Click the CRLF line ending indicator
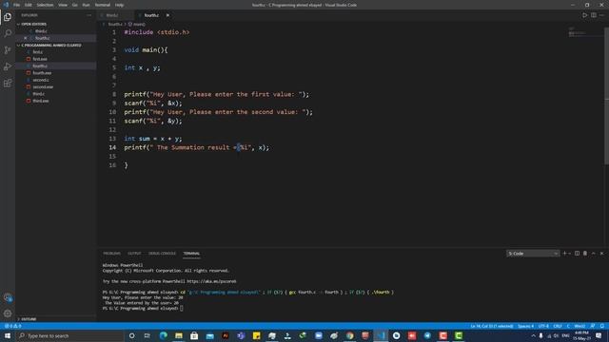Screen dimensions: 609x342 [558, 326]
